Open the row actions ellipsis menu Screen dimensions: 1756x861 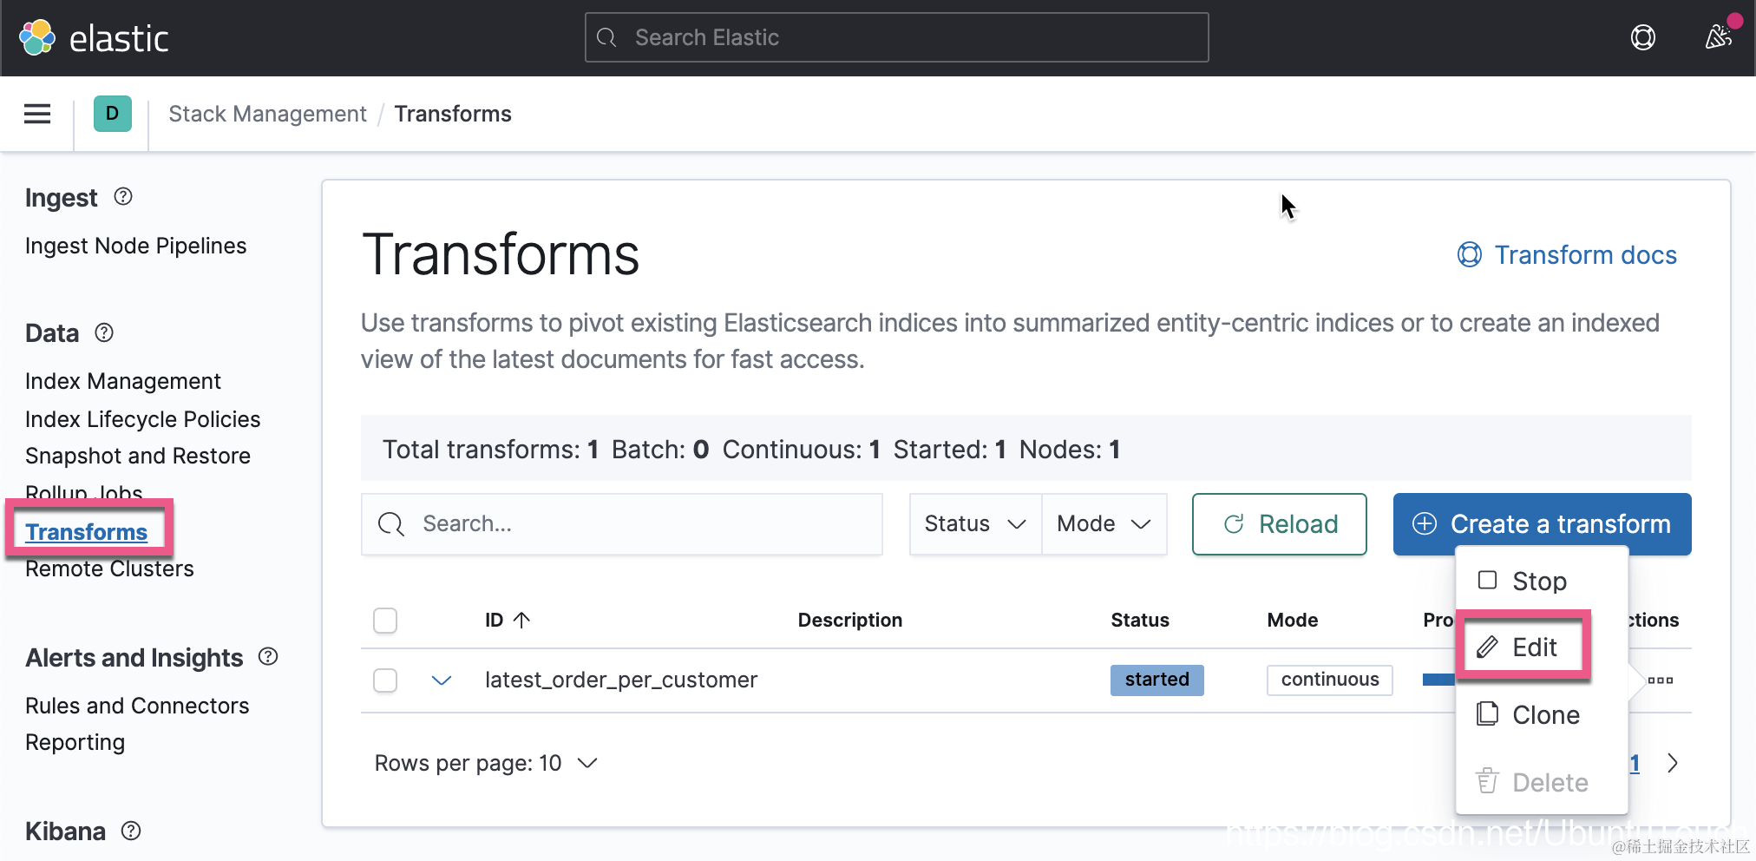coord(1660,680)
